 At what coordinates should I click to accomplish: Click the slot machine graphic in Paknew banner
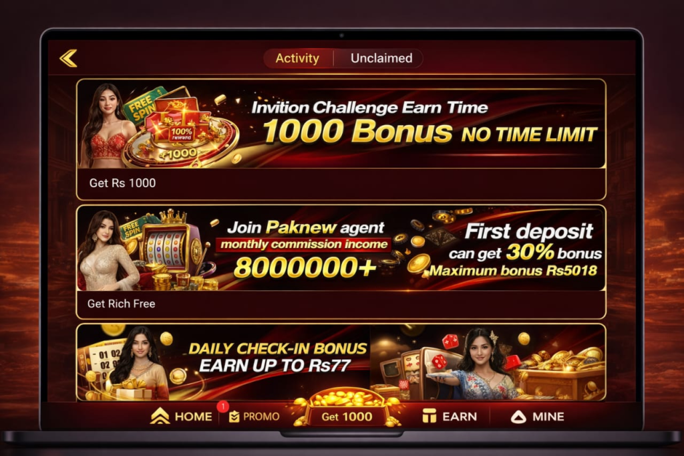tap(168, 247)
